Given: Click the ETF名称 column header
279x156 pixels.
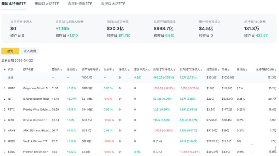Looking at the screenshot, I should point(28,69).
